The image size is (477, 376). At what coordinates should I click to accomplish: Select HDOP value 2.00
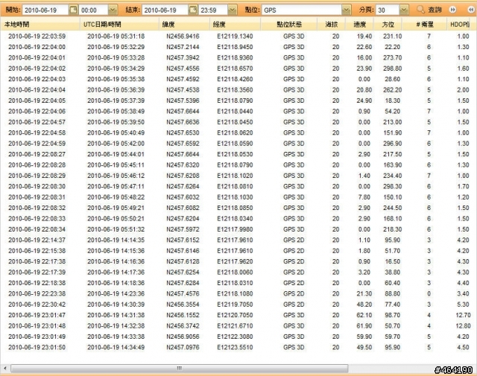463,90
